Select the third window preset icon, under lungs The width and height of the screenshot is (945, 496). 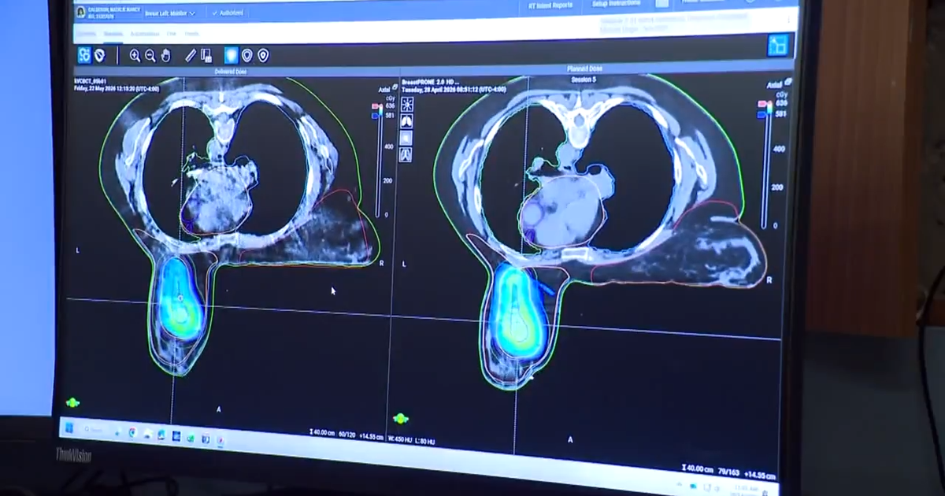(407, 138)
